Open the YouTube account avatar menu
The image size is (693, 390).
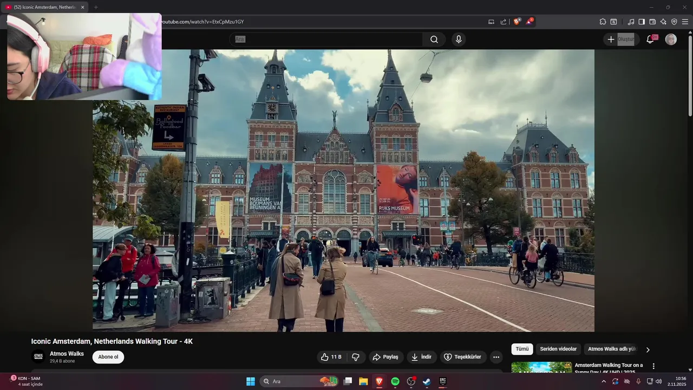(x=671, y=40)
